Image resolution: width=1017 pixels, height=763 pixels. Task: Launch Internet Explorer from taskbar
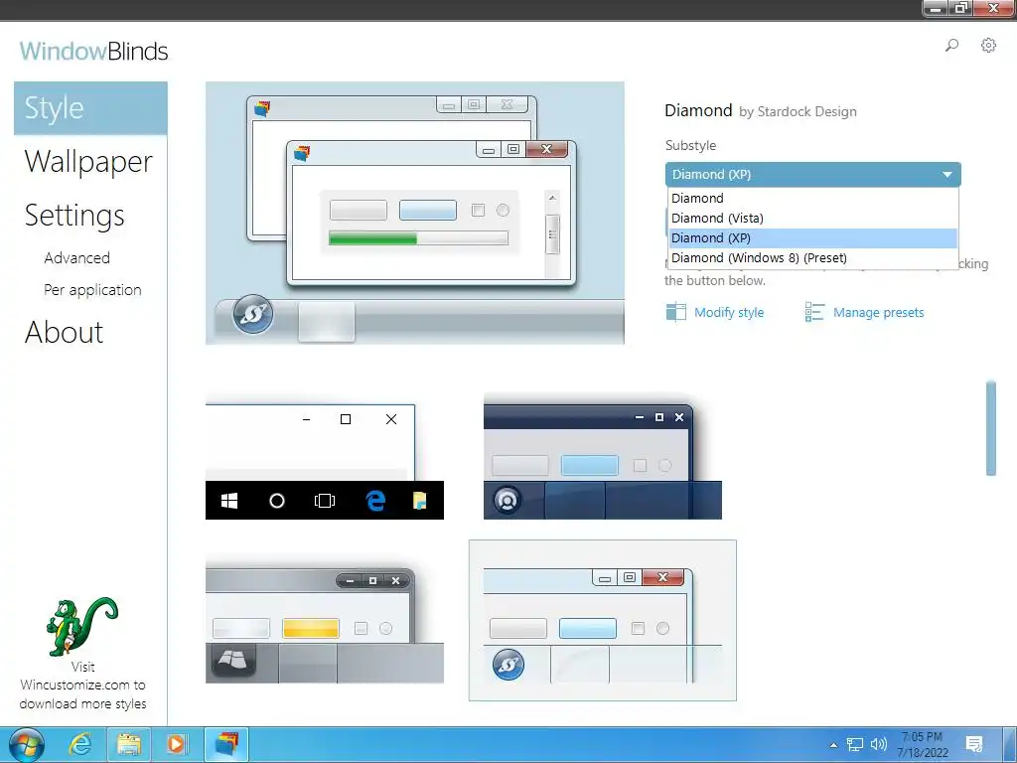click(x=80, y=745)
